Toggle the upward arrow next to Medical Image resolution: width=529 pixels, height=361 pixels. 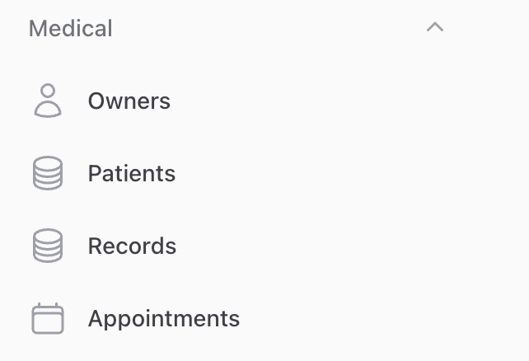click(435, 28)
